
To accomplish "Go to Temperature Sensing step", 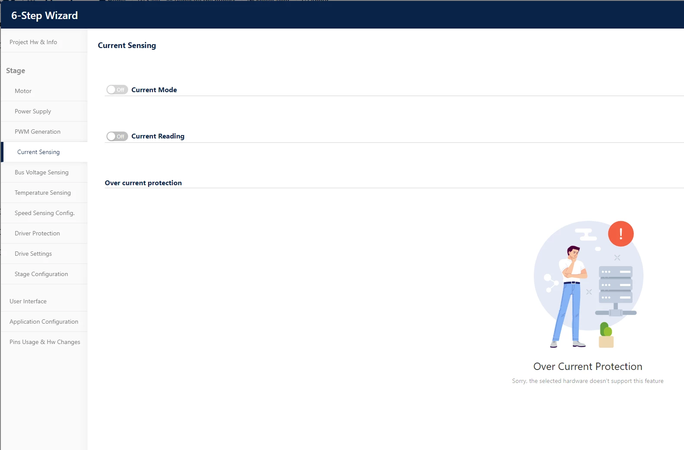I will (x=44, y=193).
